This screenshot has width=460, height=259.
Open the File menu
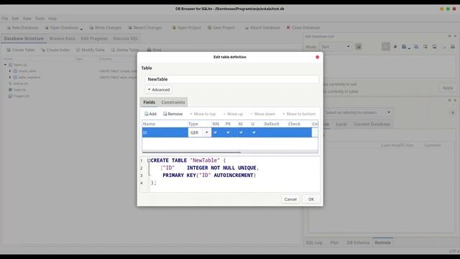click(x=5, y=19)
